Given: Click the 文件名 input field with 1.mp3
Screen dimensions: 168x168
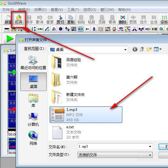Looking at the screenshot, I should tap(115, 146).
